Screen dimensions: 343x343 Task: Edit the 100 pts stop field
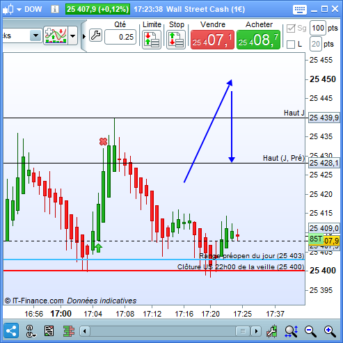click(x=318, y=28)
